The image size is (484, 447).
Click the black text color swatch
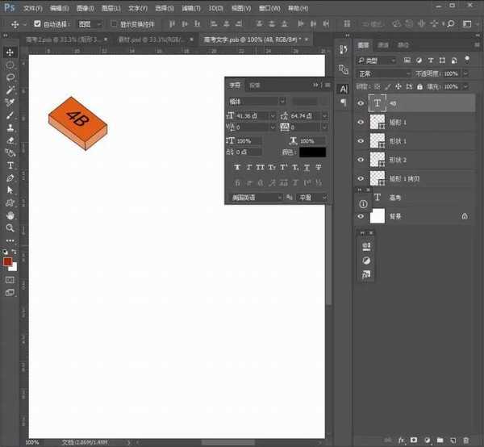[312, 151]
